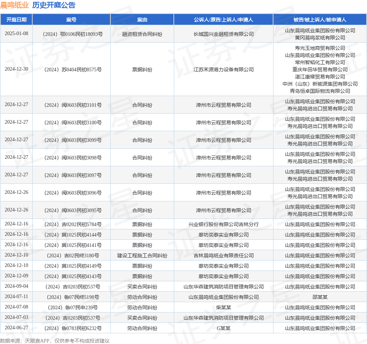Click case number 鄂0106民初18093号
Screen dimensions: 367x344
coord(73,34)
